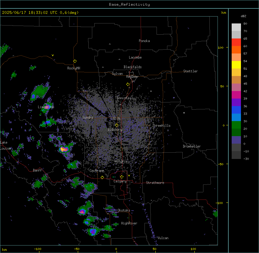The image size is (259, 253).
Task: Click the Louise label at left edge
Action: (5, 148)
